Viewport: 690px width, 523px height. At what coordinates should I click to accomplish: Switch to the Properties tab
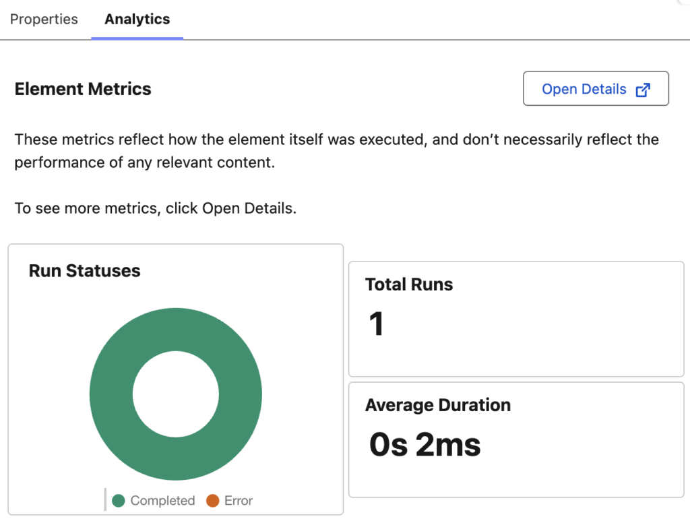(44, 20)
